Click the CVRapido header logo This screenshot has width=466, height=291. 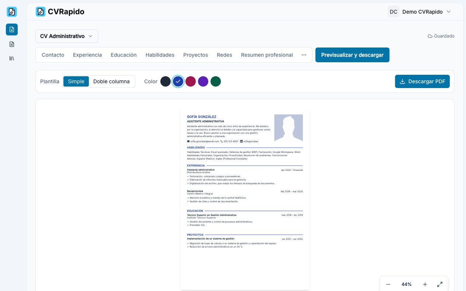click(x=60, y=12)
